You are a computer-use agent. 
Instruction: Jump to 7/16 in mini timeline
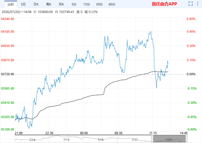tap(101, 140)
